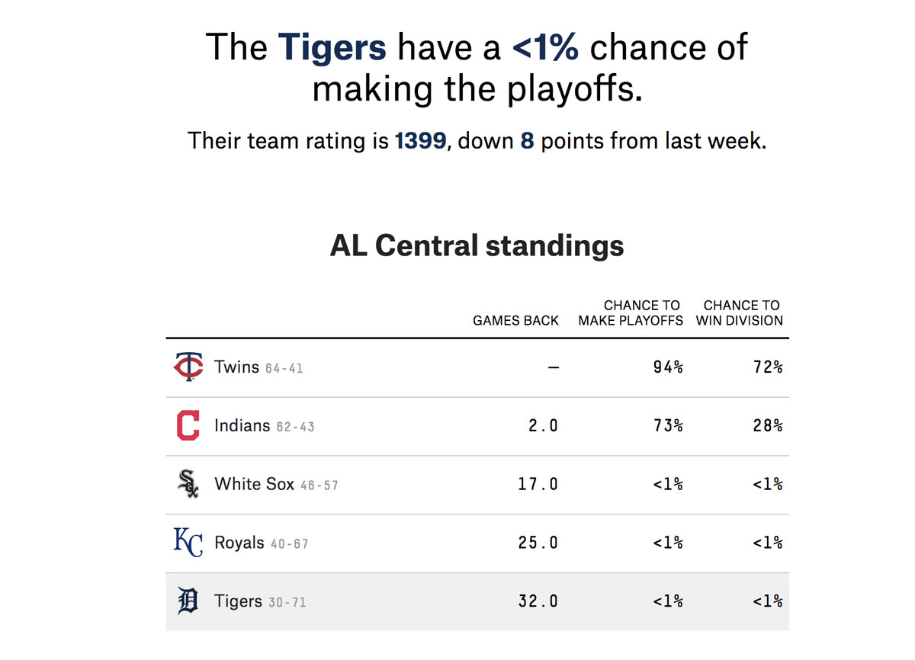The width and height of the screenshot is (915, 660).
Task: Click the Chance to Win Division header
Action: tap(740, 313)
